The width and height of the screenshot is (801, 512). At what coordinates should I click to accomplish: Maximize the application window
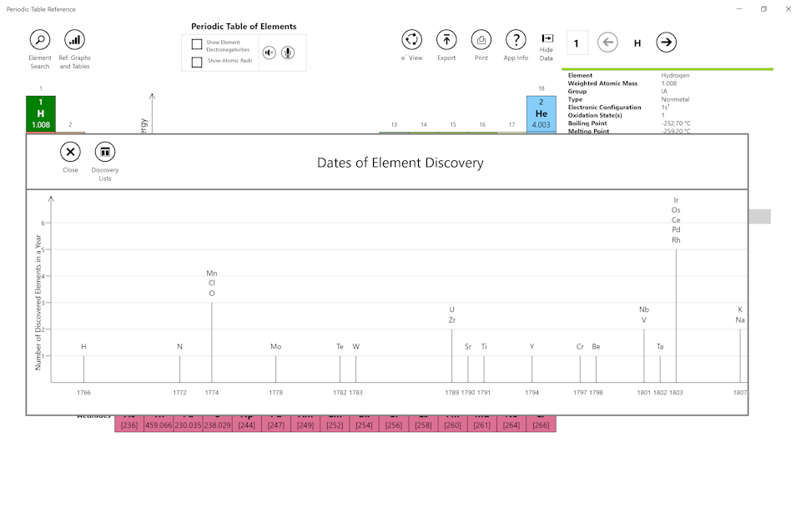pyautogui.click(x=763, y=9)
